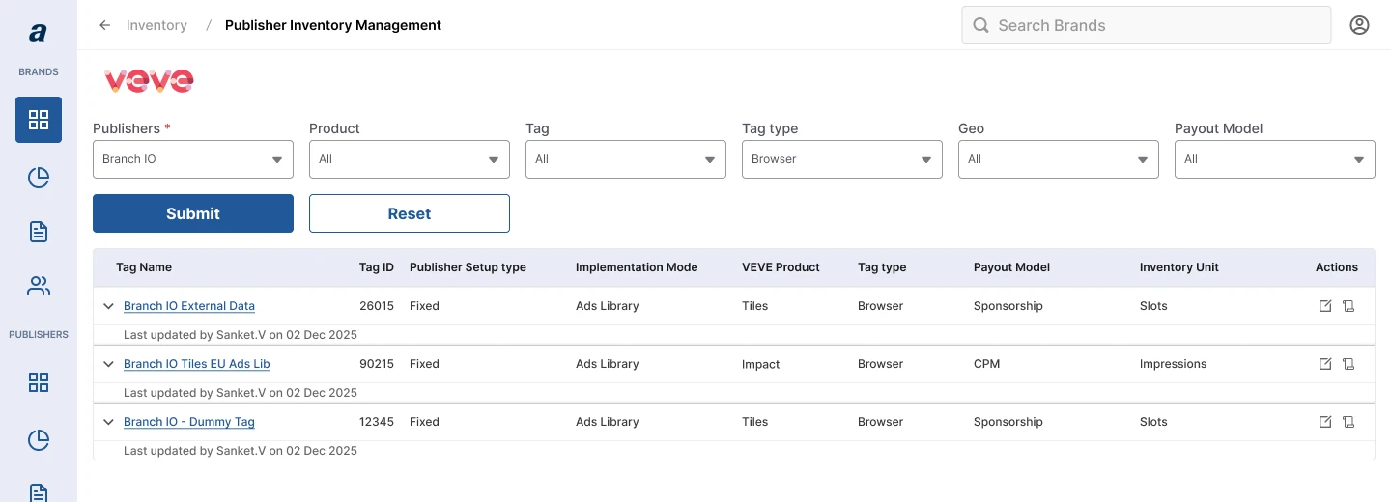Open the Tag type dropdown showing Browser
1391x502 pixels.
click(x=842, y=159)
